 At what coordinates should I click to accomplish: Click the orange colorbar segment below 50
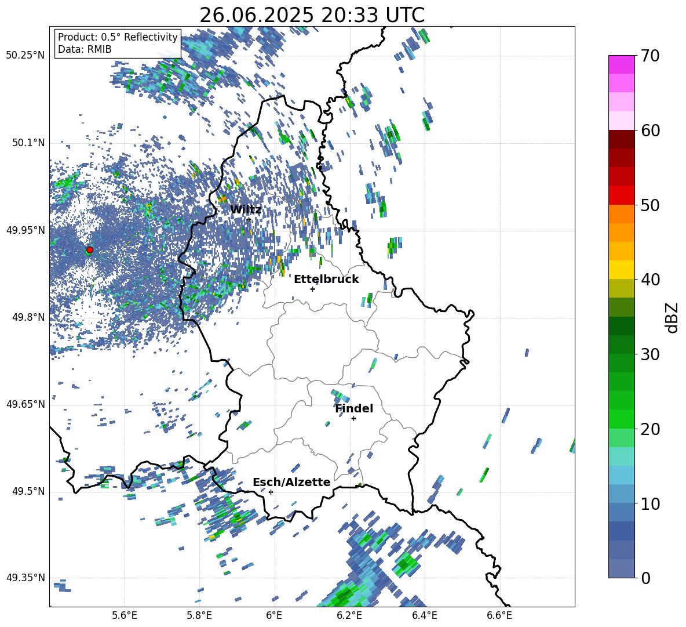pos(621,213)
